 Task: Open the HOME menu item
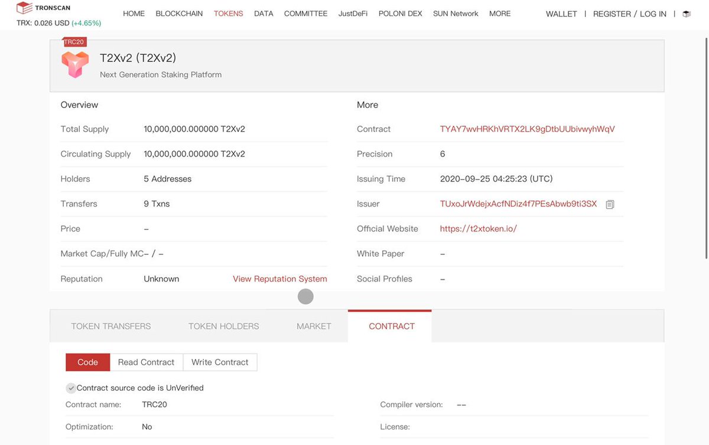(134, 14)
